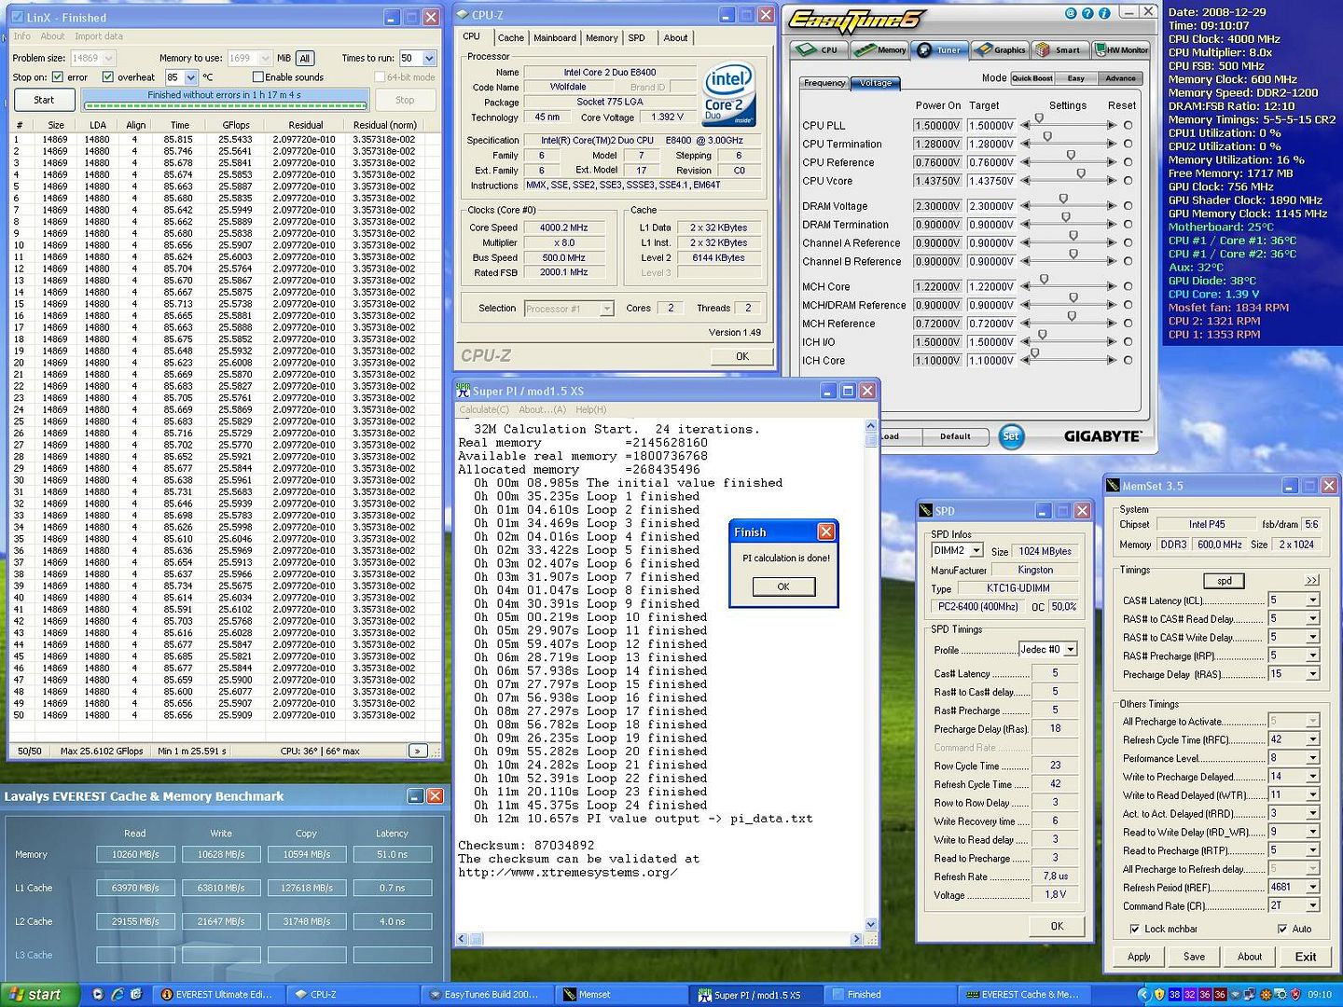The height and width of the screenshot is (1007, 1343).
Task: Select Easy mode in EasyTune6
Action: tap(1075, 78)
